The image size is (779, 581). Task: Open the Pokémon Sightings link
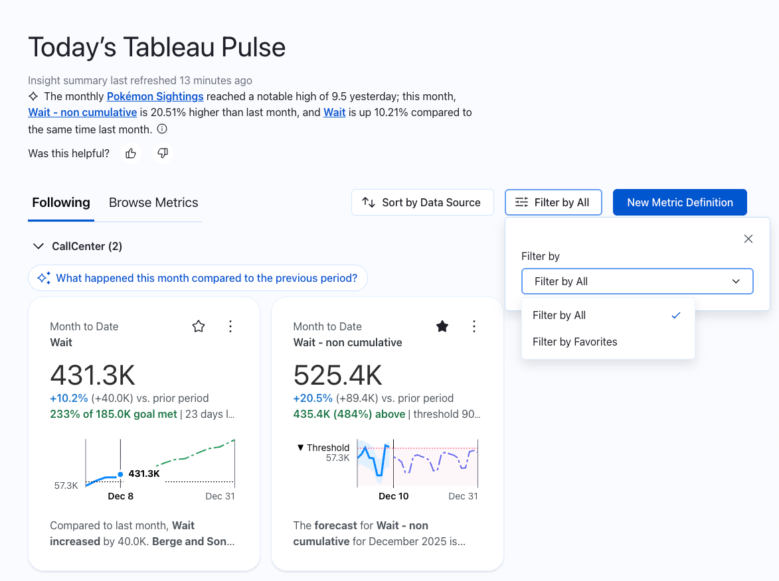(155, 97)
